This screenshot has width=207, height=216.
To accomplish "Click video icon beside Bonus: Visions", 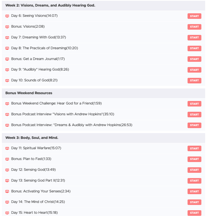I will pyautogui.click(x=7, y=27).
